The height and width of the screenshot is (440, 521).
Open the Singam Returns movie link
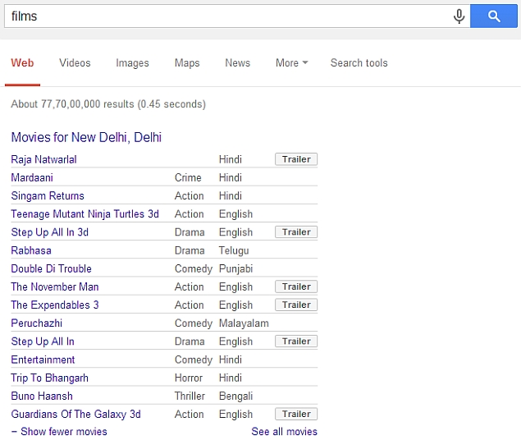[48, 195]
